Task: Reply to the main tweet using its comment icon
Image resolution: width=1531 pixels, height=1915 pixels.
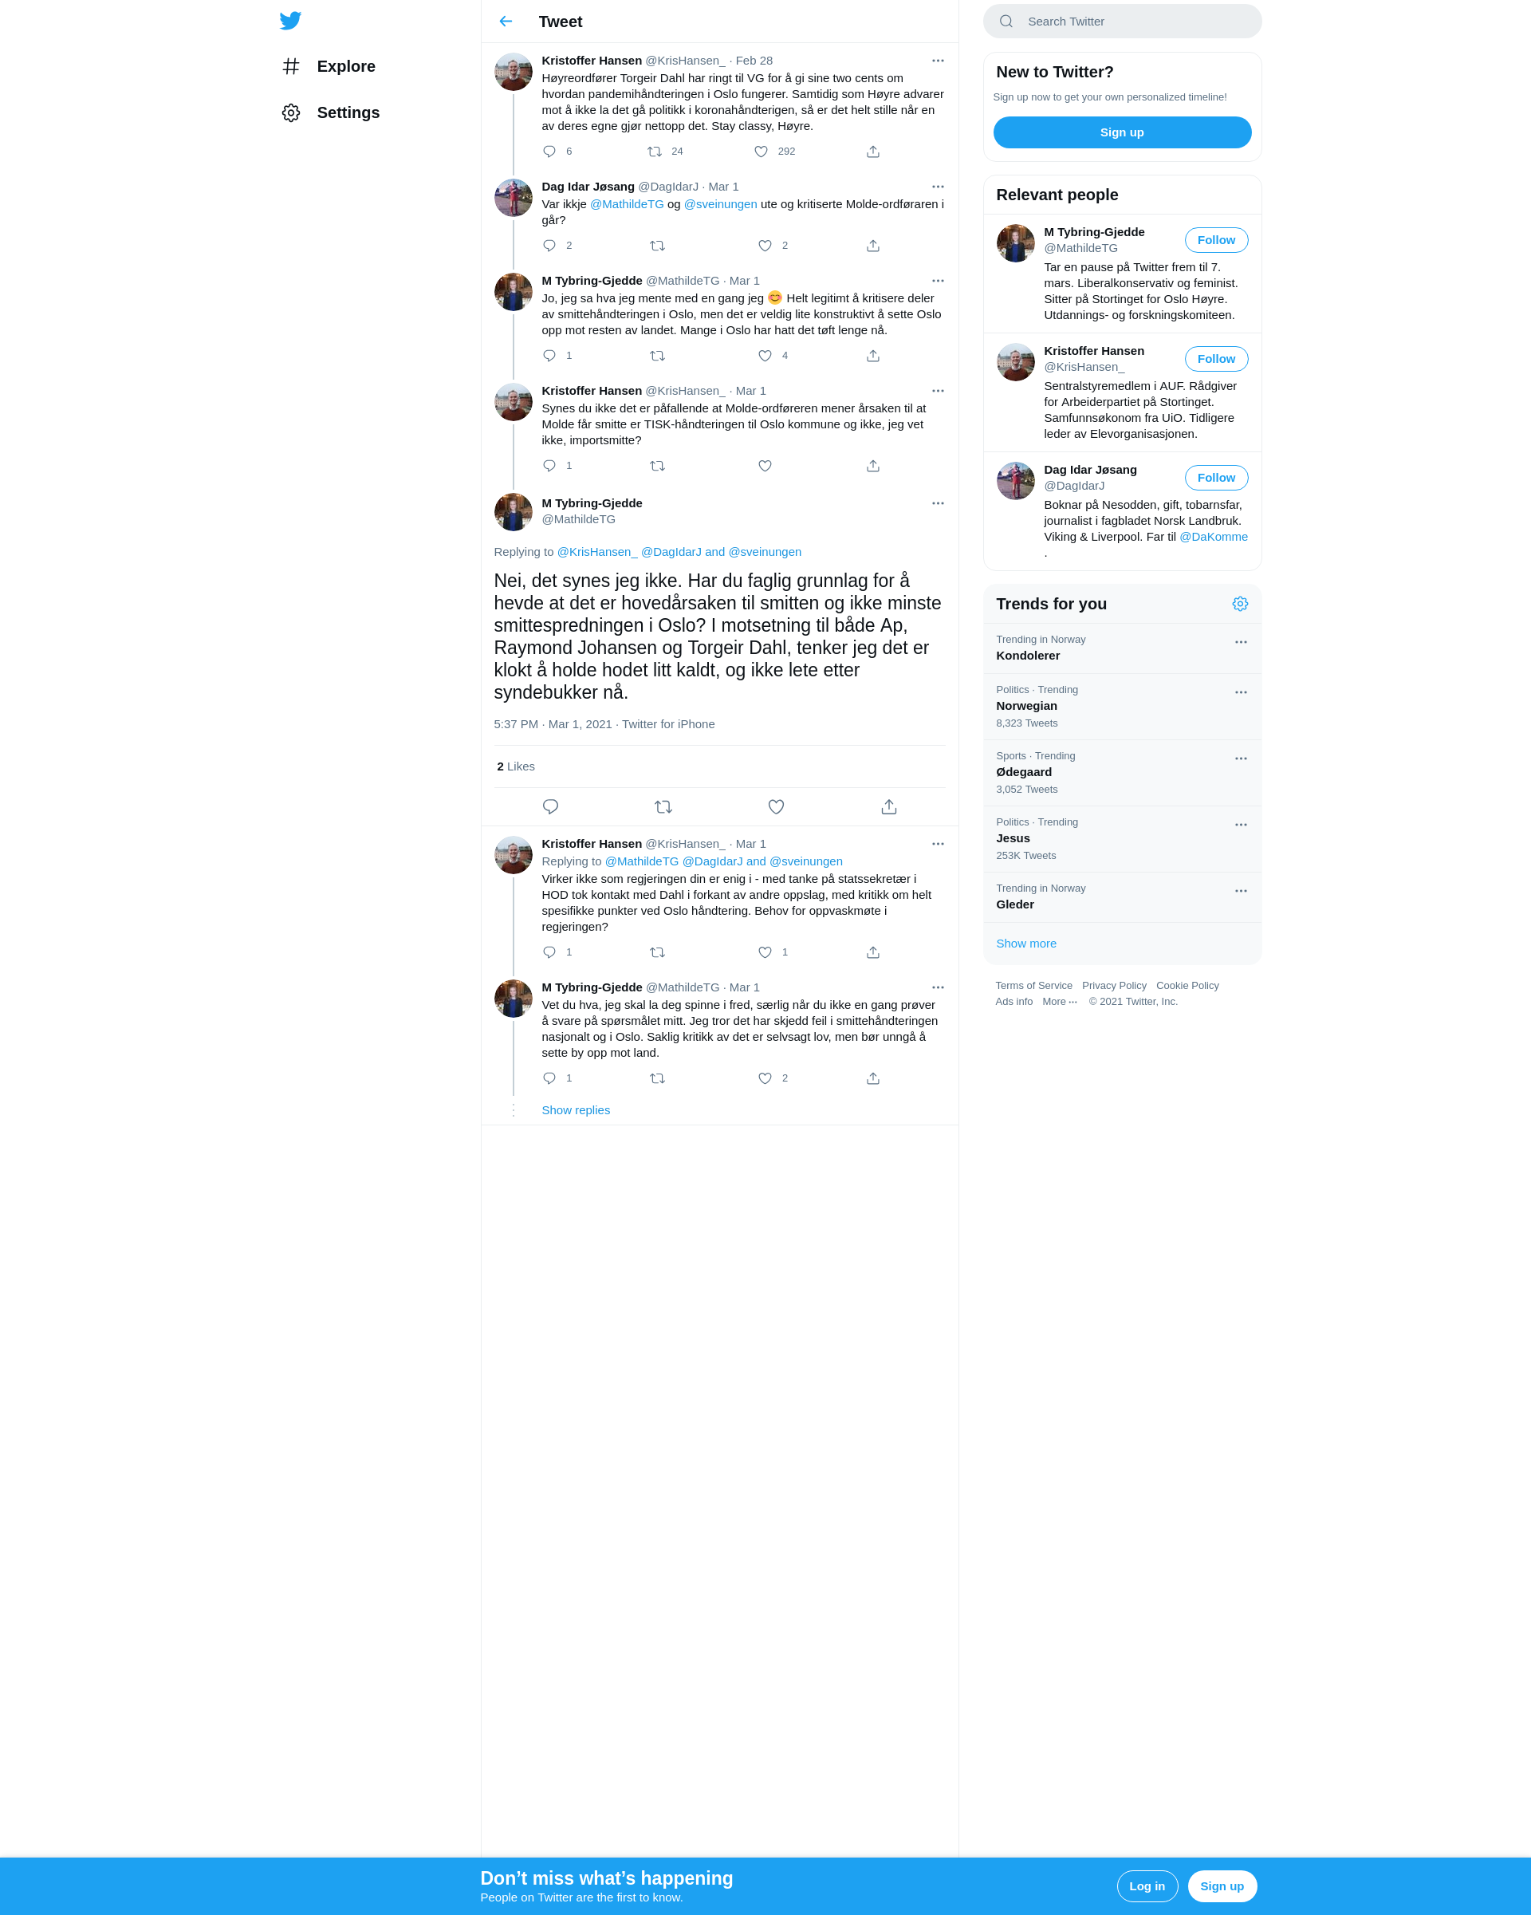Action: 550,806
